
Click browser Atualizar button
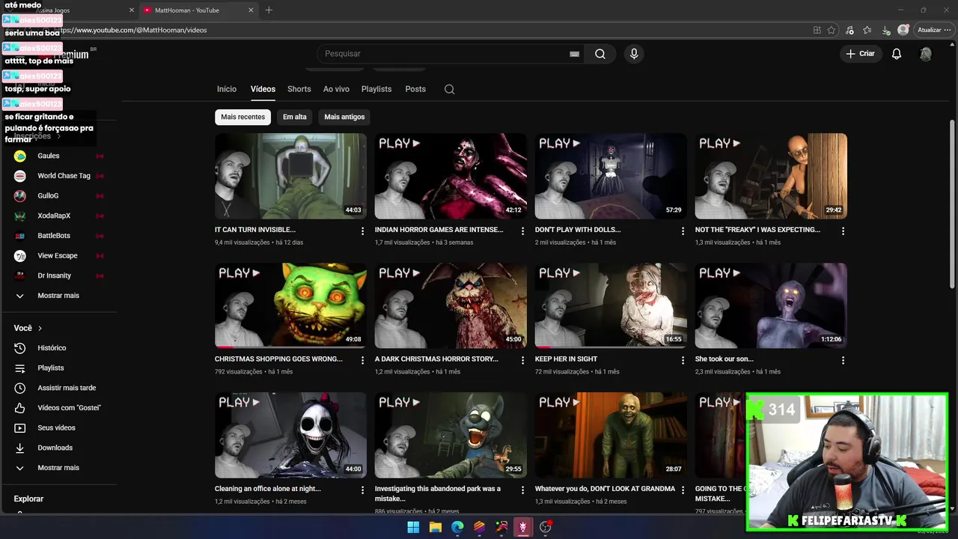tap(933, 30)
